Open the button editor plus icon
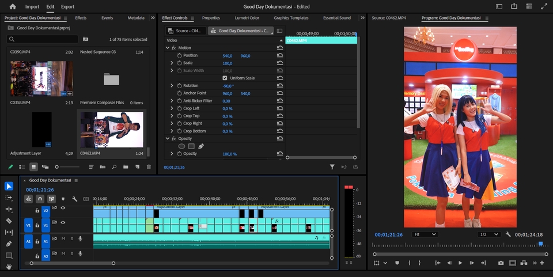This screenshot has height=277, width=553. [541, 263]
